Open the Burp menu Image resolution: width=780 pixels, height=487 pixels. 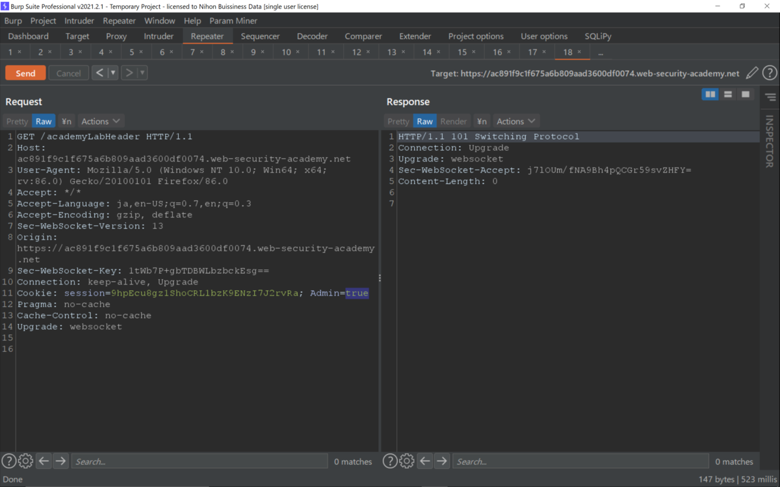(13, 21)
